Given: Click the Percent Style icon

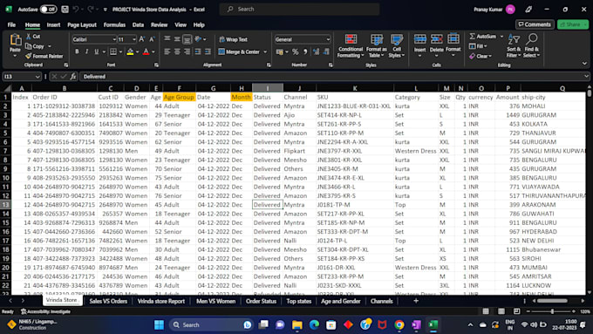Looking at the screenshot, I should pos(296,51).
